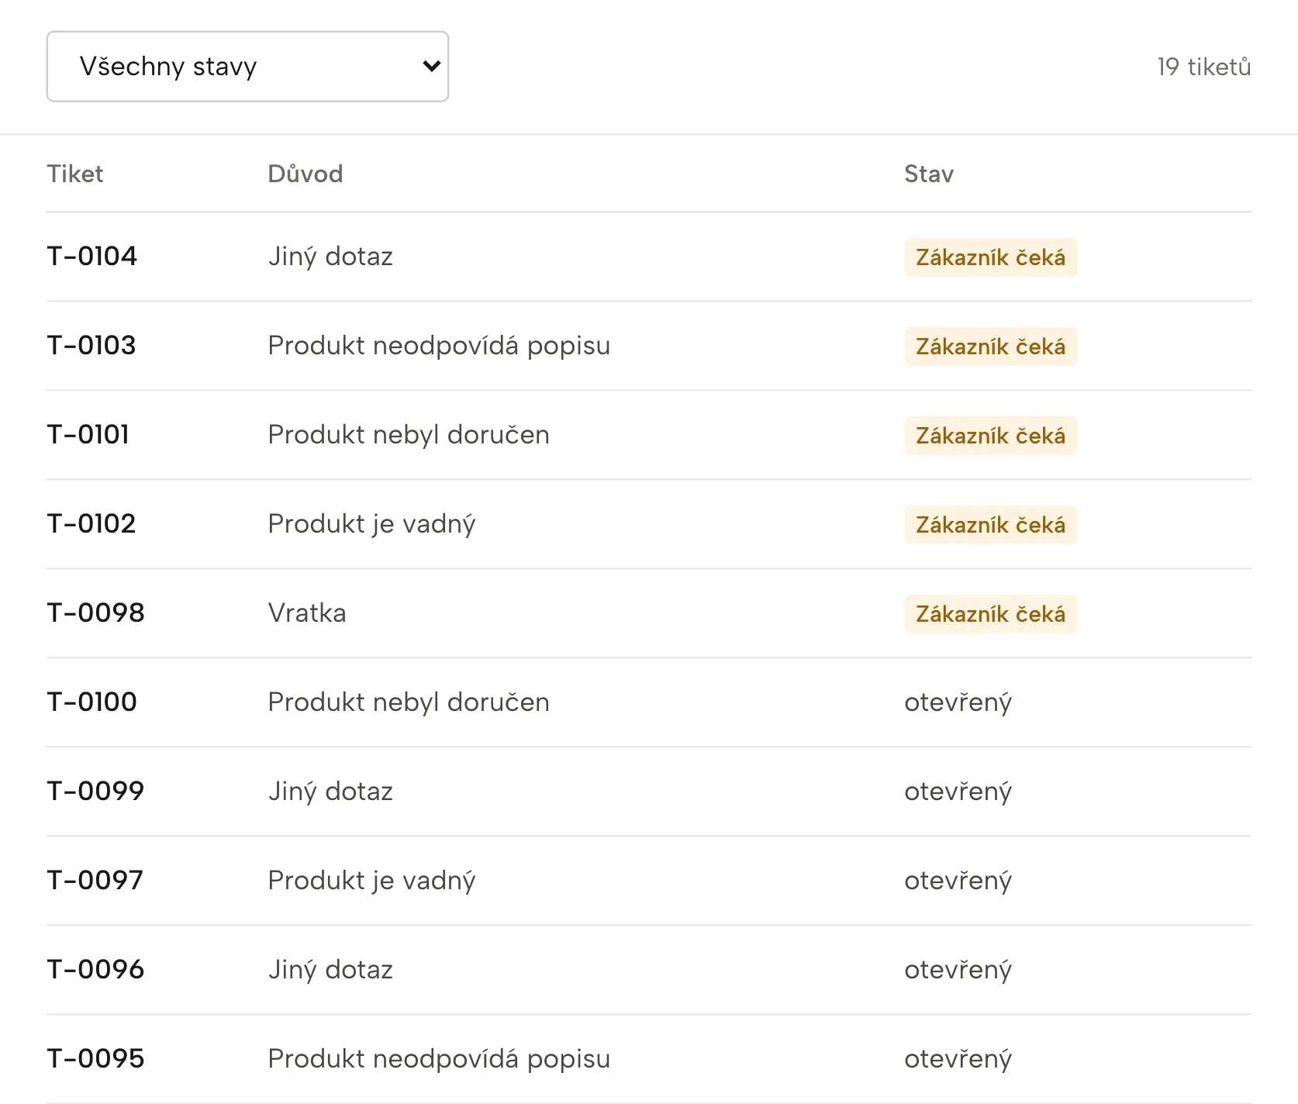The height and width of the screenshot is (1104, 1298).
Task: Click Zákazník čeká badge for T-0101
Action: click(x=990, y=436)
